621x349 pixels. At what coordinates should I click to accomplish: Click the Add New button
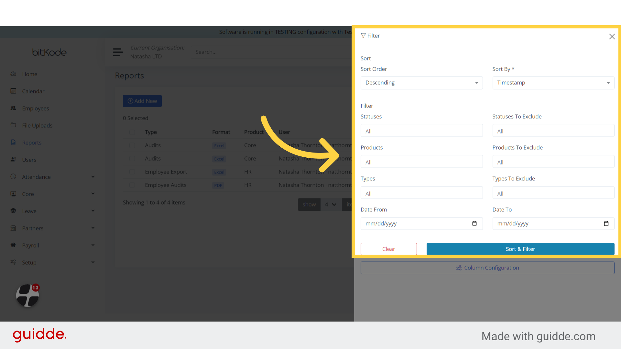coord(142,101)
